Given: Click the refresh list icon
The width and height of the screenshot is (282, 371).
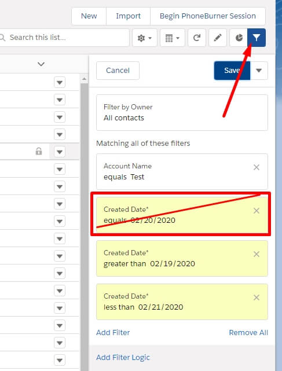Looking at the screenshot, I should point(196,38).
